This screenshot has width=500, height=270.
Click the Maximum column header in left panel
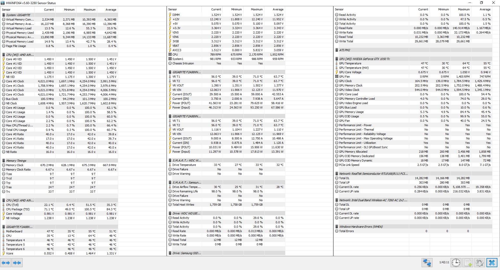pyautogui.click(x=87, y=10)
